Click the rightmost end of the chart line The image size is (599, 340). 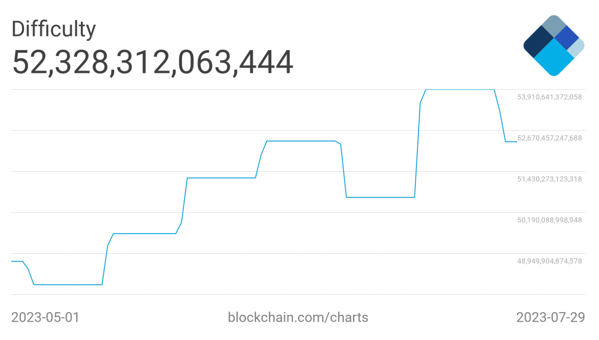pyautogui.click(x=516, y=142)
